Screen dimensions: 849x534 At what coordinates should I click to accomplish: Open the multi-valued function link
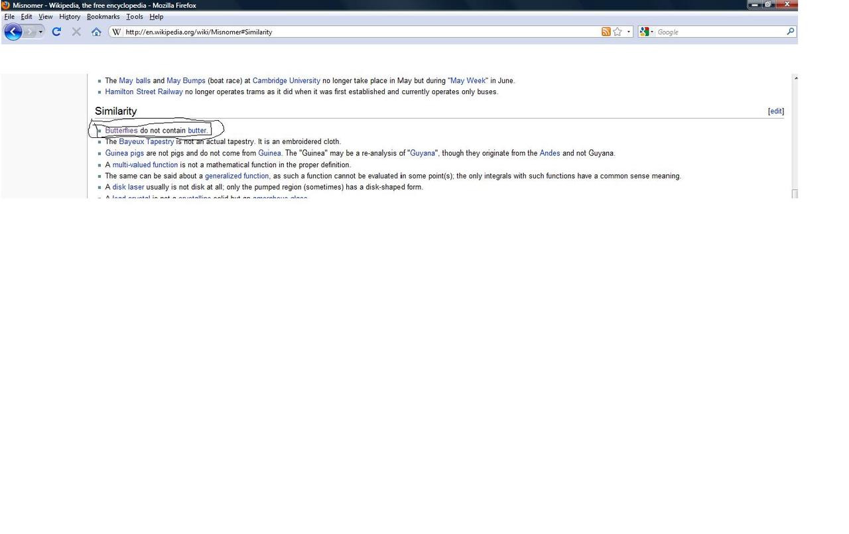(145, 165)
